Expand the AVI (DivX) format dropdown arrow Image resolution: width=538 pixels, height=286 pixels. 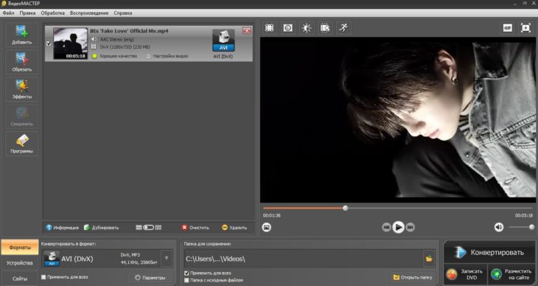pos(167,259)
